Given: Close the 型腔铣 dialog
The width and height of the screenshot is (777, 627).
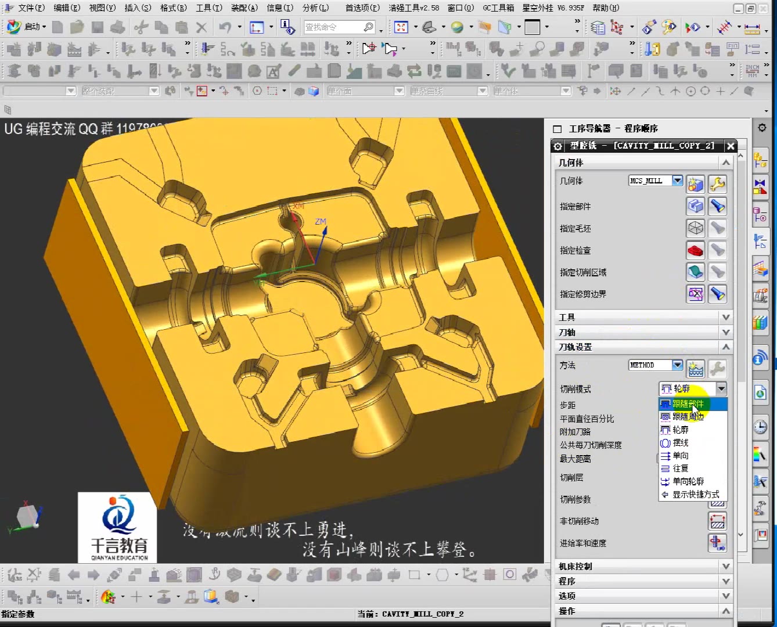Looking at the screenshot, I should coord(731,146).
